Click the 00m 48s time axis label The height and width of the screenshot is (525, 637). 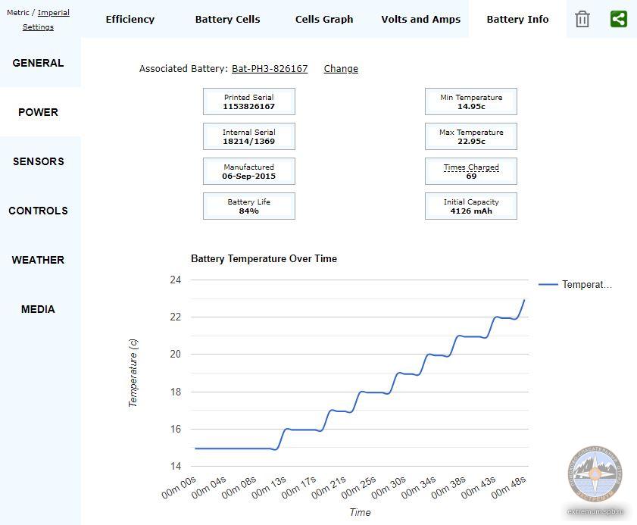[x=509, y=487]
